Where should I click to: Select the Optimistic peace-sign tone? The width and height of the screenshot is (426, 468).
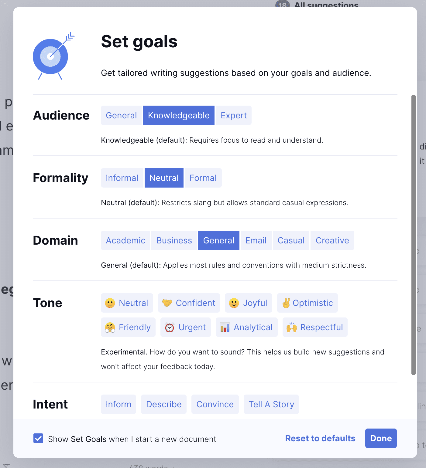(307, 303)
